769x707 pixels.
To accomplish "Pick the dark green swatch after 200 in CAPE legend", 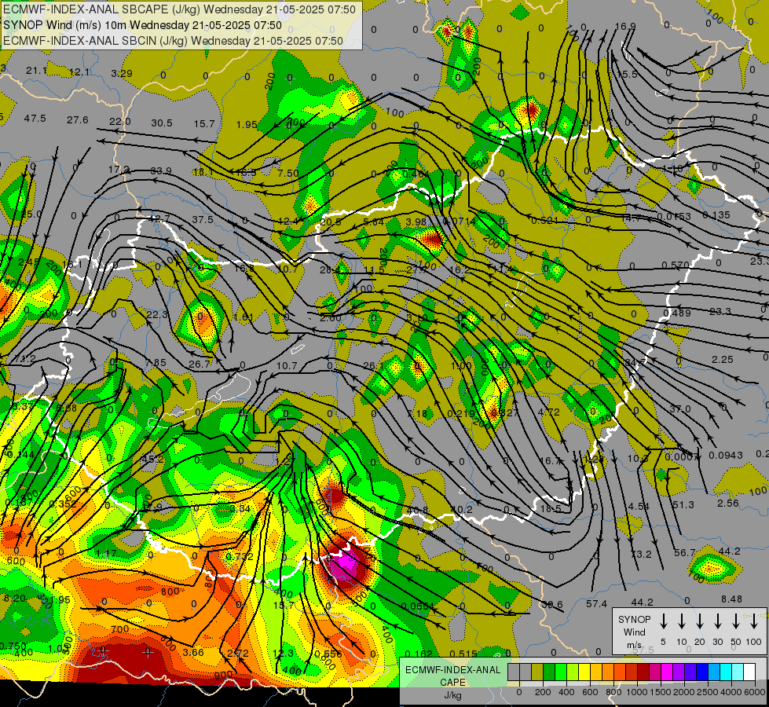I will pyautogui.click(x=549, y=672).
